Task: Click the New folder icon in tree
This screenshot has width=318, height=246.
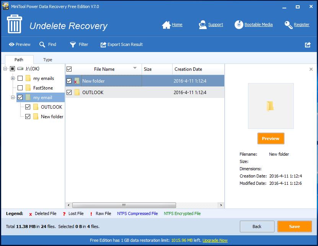Action: pos(36,116)
